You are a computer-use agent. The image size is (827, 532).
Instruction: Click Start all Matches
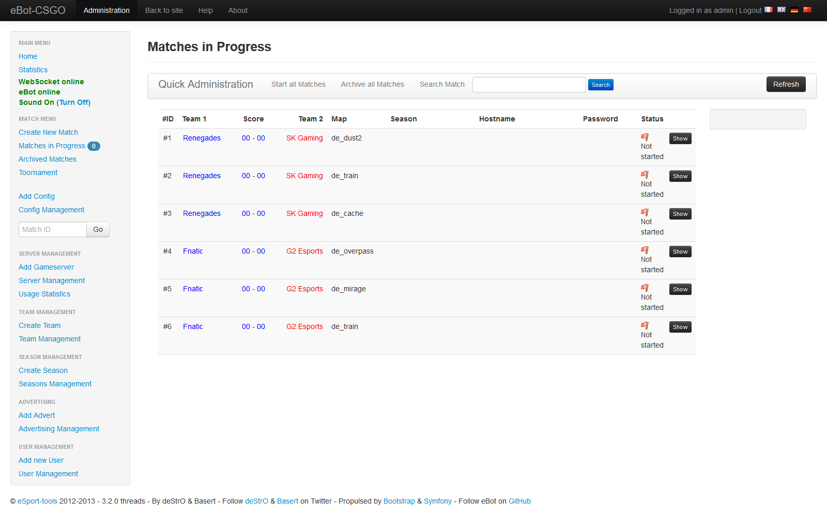click(298, 84)
